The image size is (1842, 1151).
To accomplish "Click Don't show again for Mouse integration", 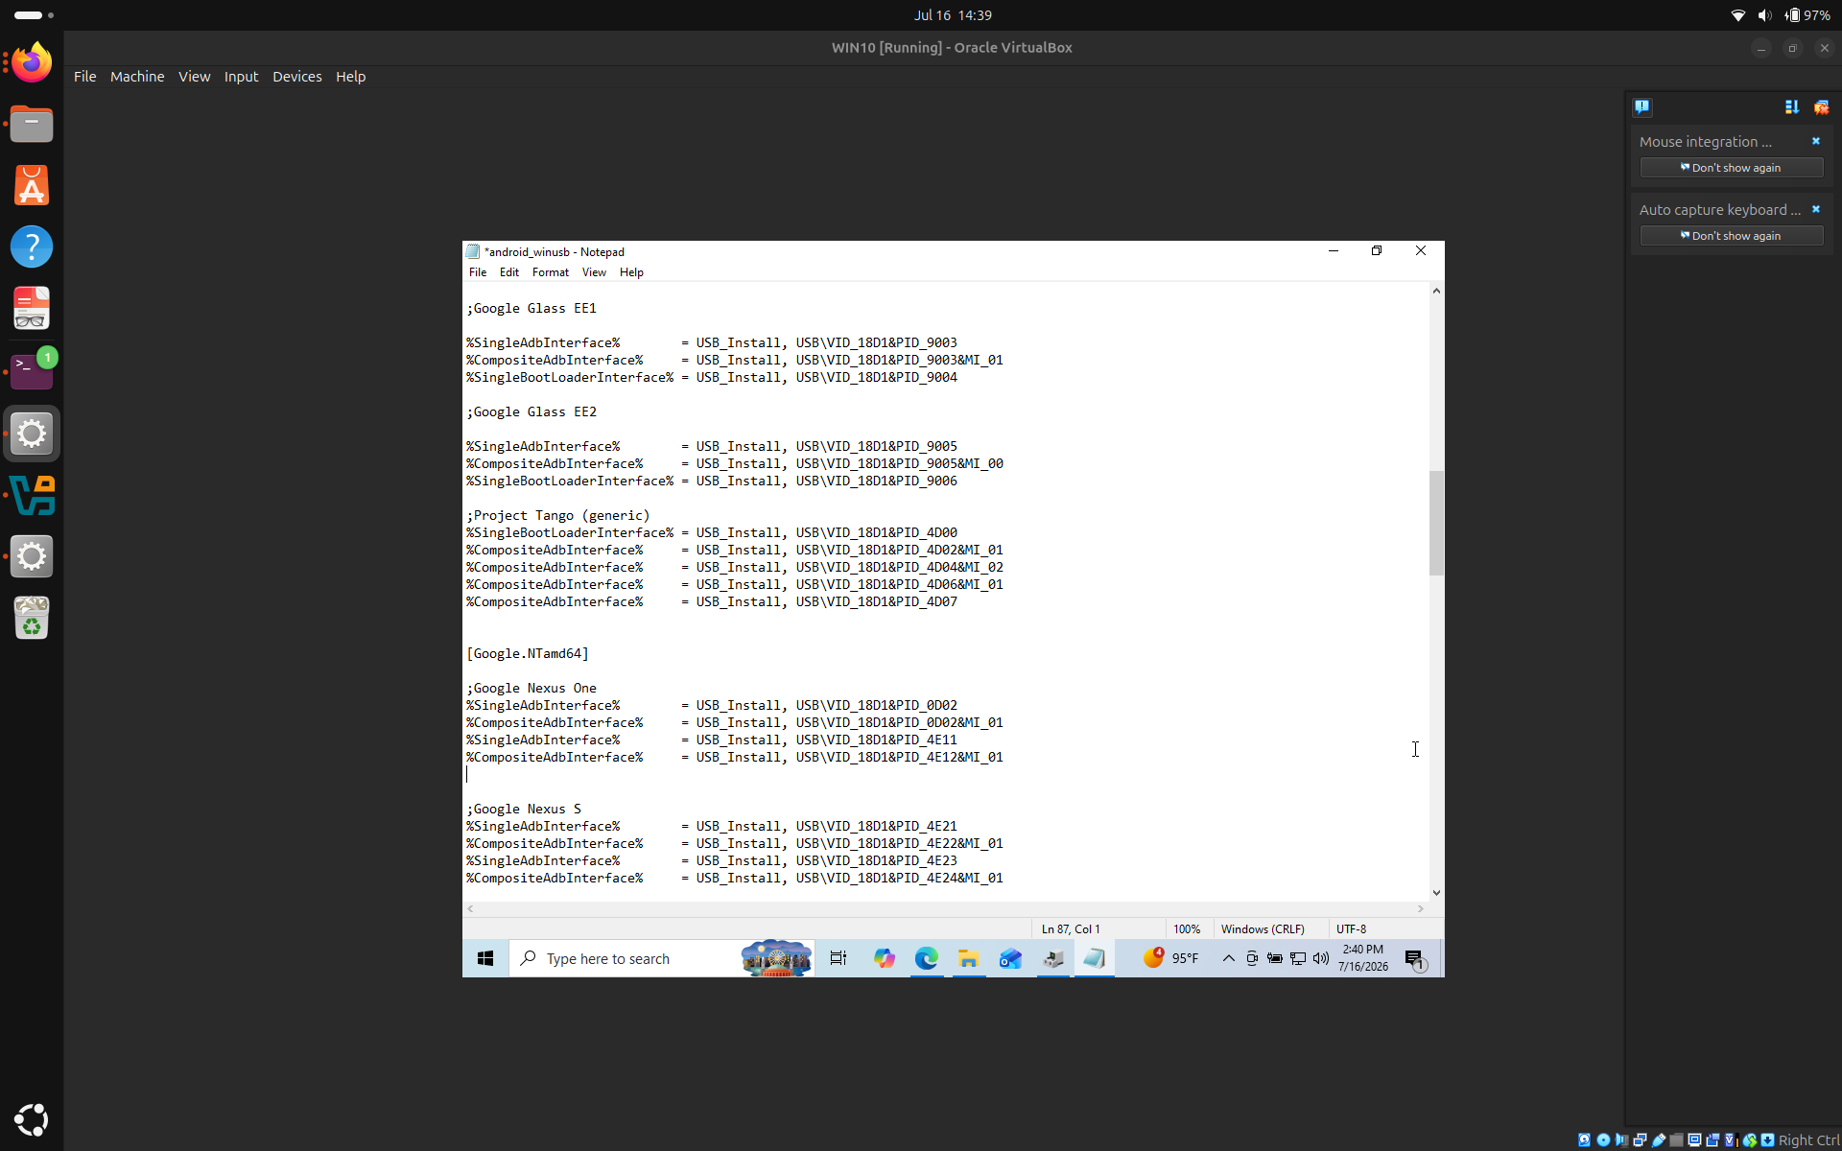I will pos(1731,168).
